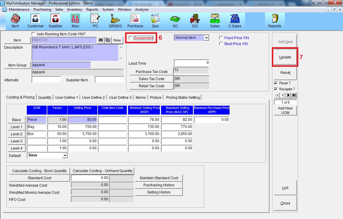Tick the Suspended checkbox
This screenshot has height=219, width=343.
click(x=130, y=38)
